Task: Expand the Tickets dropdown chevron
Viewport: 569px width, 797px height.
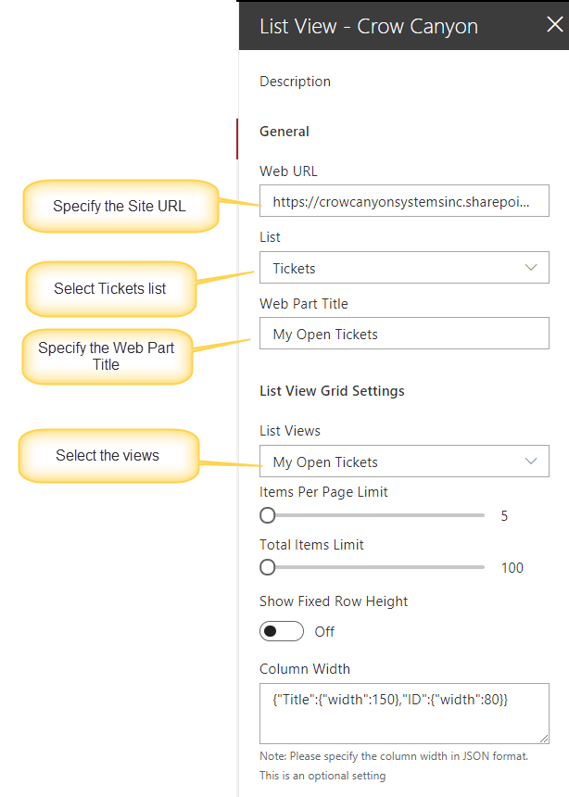Action: 531,267
